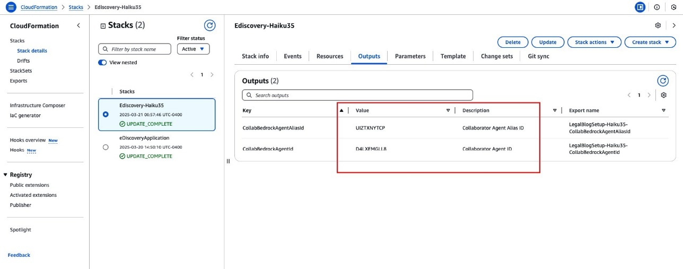
Task: Focus the Search outputs field
Action: tap(357, 96)
